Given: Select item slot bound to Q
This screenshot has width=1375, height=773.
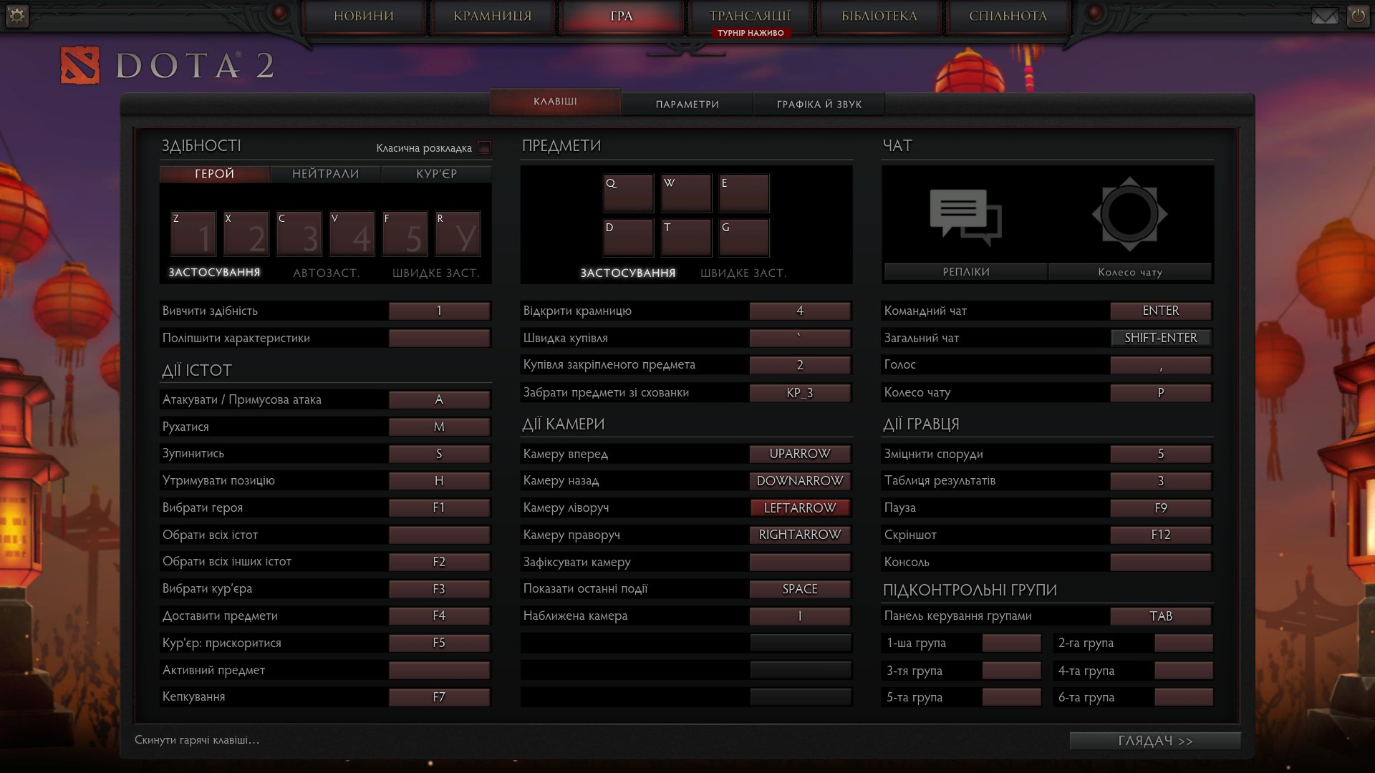Looking at the screenshot, I should 629,193.
